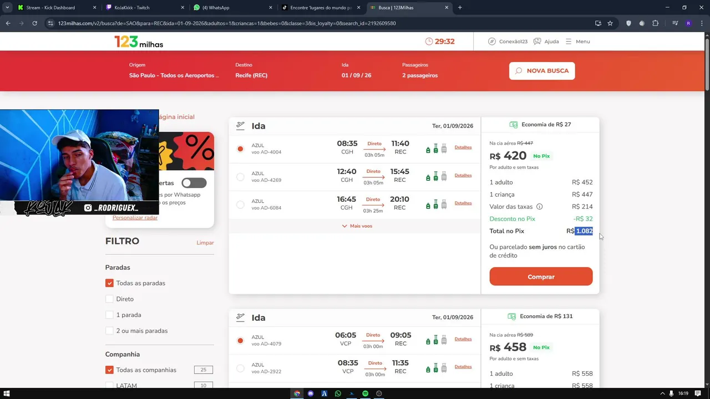Click the 2 passageiros field
This screenshot has width=710, height=399.
click(420, 70)
